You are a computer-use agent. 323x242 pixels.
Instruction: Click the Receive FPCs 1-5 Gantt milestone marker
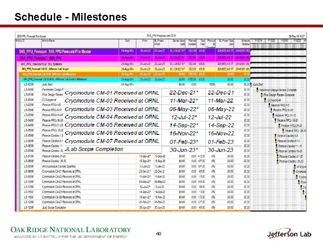tap(269, 105)
